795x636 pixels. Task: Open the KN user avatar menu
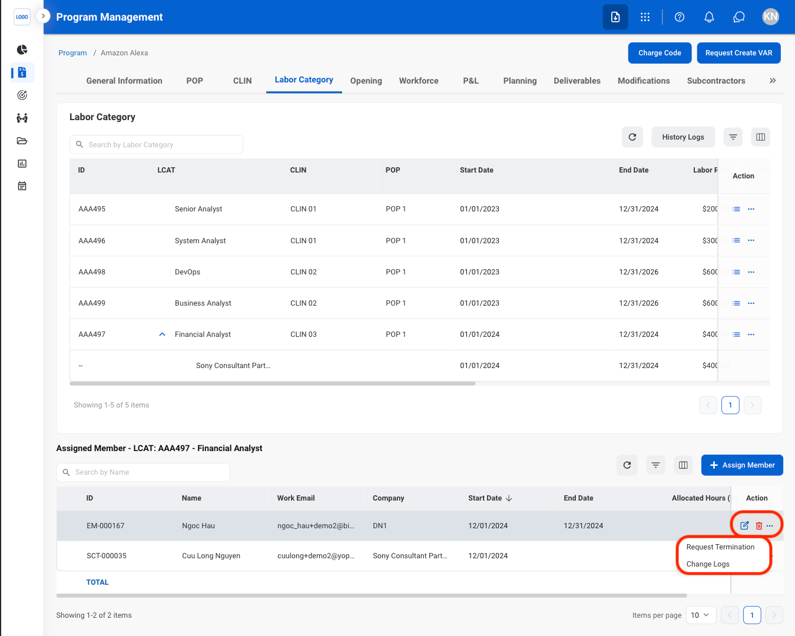(x=770, y=16)
